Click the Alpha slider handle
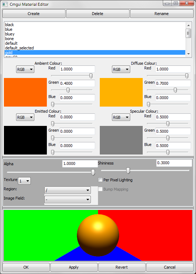This screenshot has height=274, width=196. pyautogui.click(x=93, y=172)
